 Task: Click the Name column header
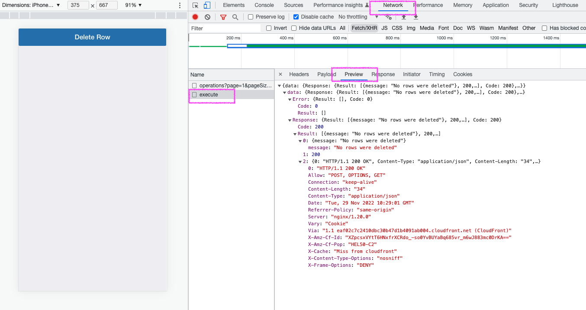(232, 74)
